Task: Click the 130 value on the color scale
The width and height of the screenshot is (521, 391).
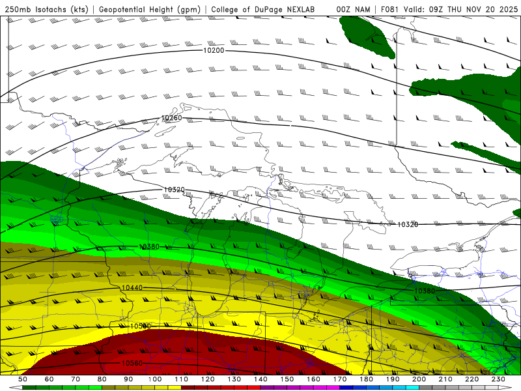Action: 234,379
